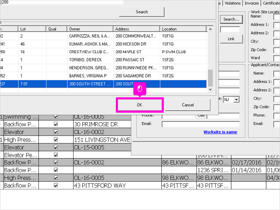Viewport: 280px width, 210px height.
Task: Click the 1236 SPRI... cell
Action: pos(214,170)
